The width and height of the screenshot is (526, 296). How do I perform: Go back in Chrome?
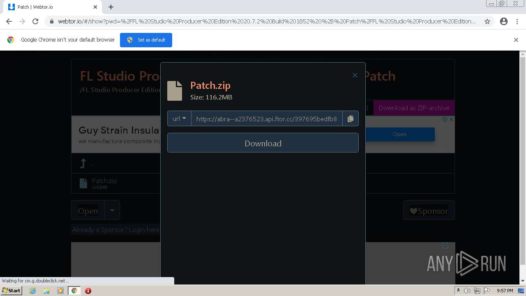(9, 21)
